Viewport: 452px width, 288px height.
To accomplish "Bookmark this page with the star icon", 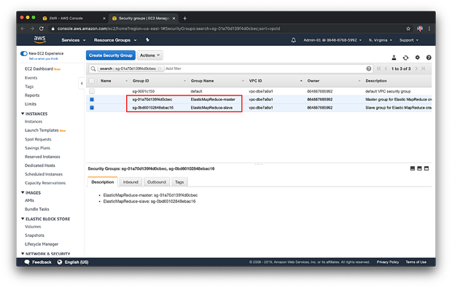I will pos(408,28).
